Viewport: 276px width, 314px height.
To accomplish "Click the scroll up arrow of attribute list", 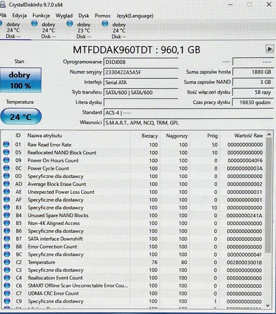I will point(269,135).
